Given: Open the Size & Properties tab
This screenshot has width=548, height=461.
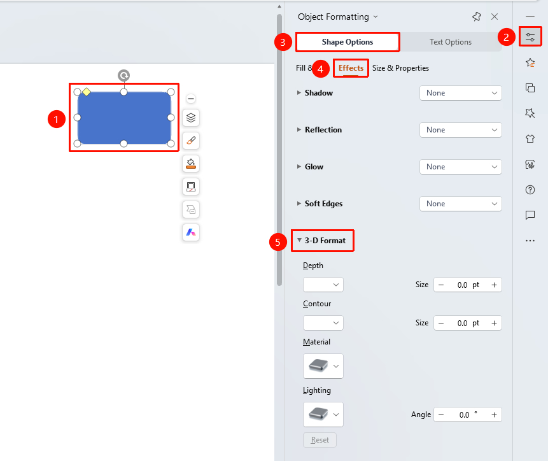Looking at the screenshot, I should [400, 68].
